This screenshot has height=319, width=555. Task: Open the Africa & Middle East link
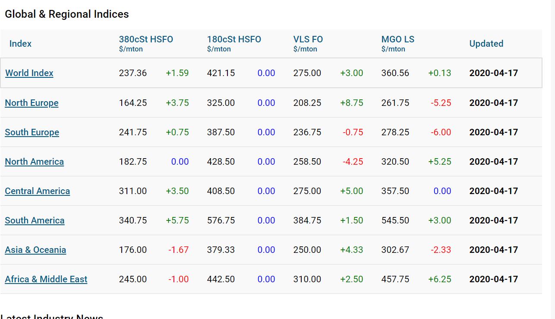[46, 279]
